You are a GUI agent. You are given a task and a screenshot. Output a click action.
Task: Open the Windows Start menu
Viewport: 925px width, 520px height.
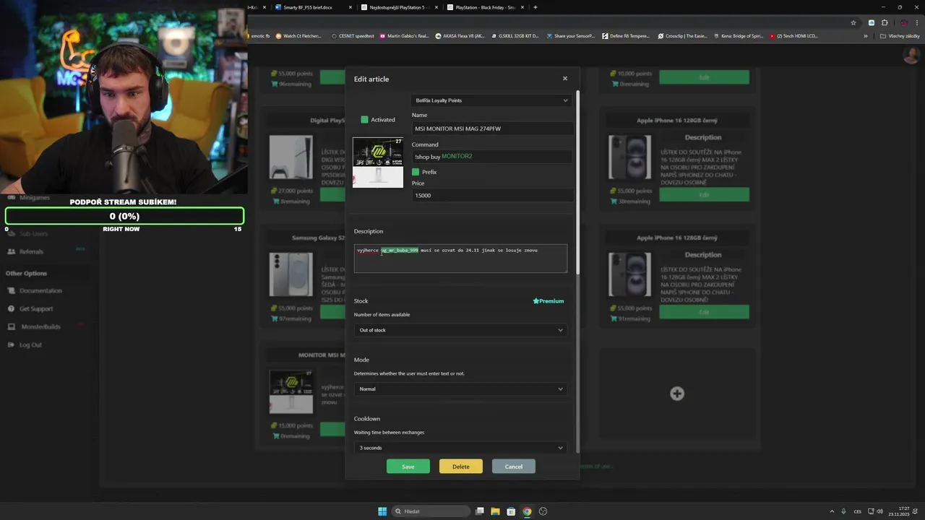[382, 511]
